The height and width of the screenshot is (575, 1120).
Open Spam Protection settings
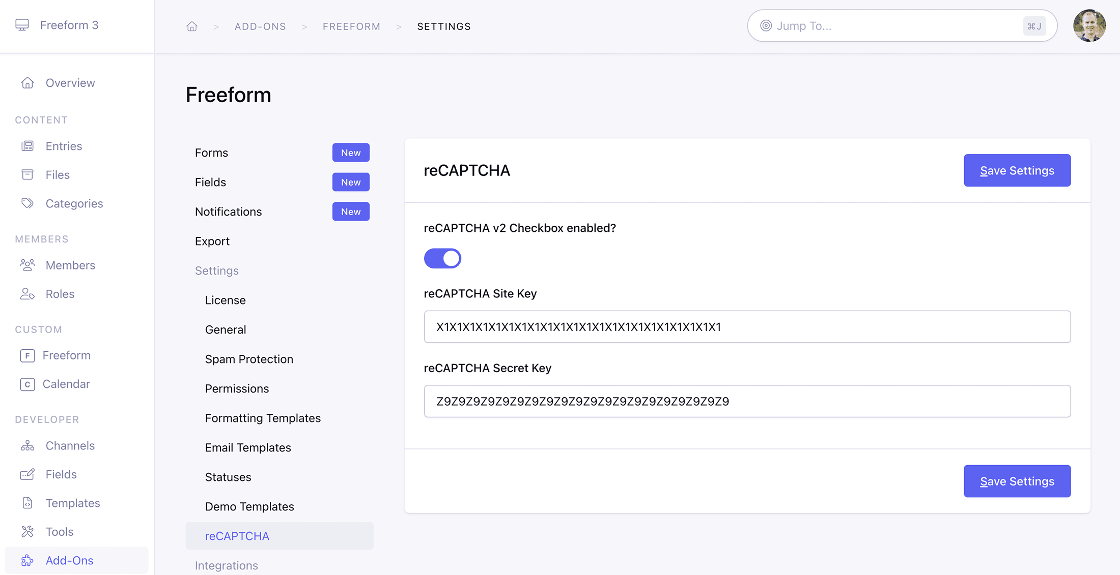[249, 359]
